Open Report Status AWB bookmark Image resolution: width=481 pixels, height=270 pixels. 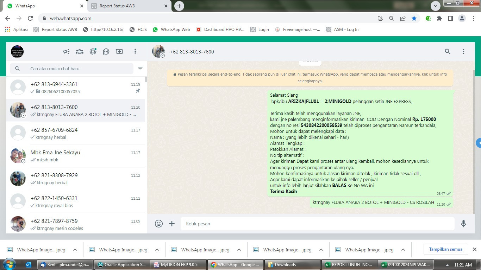click(55, 30)
